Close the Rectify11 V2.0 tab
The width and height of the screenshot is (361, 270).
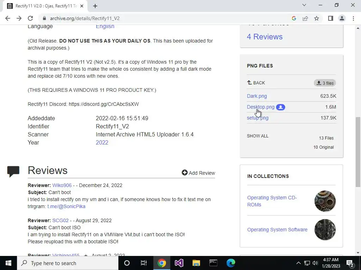pos(82,6)
